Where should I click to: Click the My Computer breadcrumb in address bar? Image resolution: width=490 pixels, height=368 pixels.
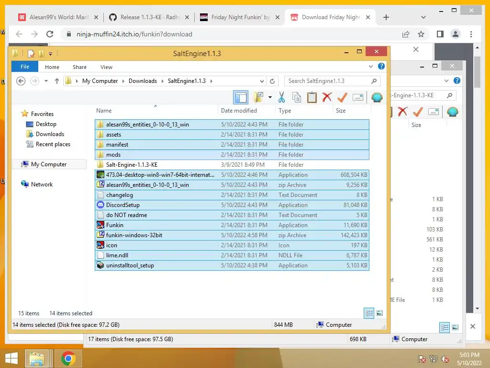[x=100, y=81]
